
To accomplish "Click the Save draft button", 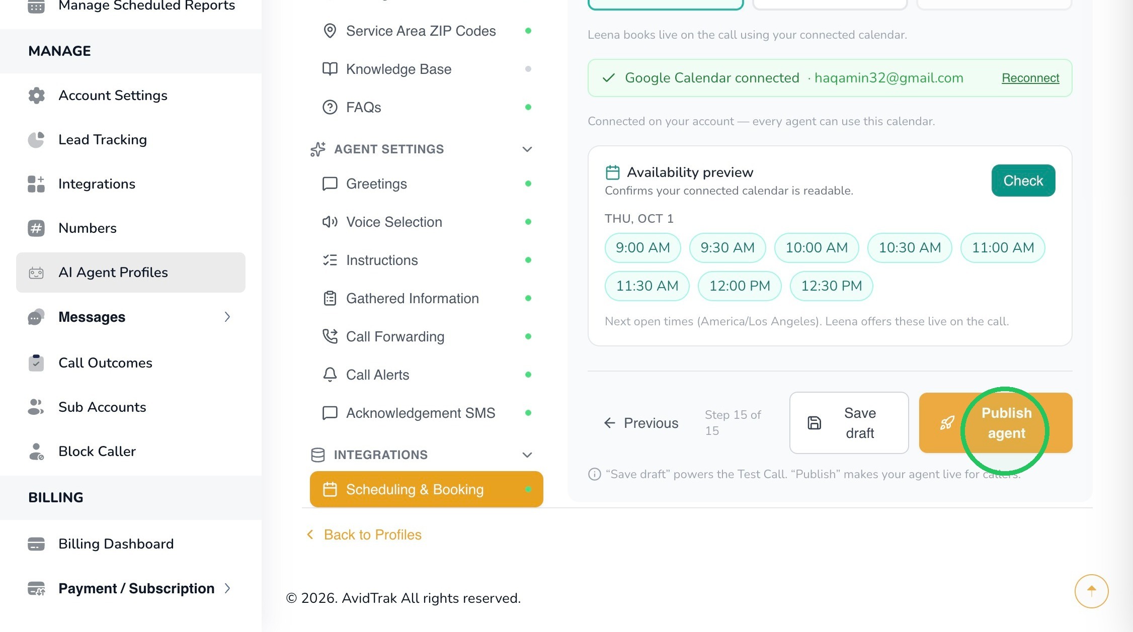I will coord(849,423).
